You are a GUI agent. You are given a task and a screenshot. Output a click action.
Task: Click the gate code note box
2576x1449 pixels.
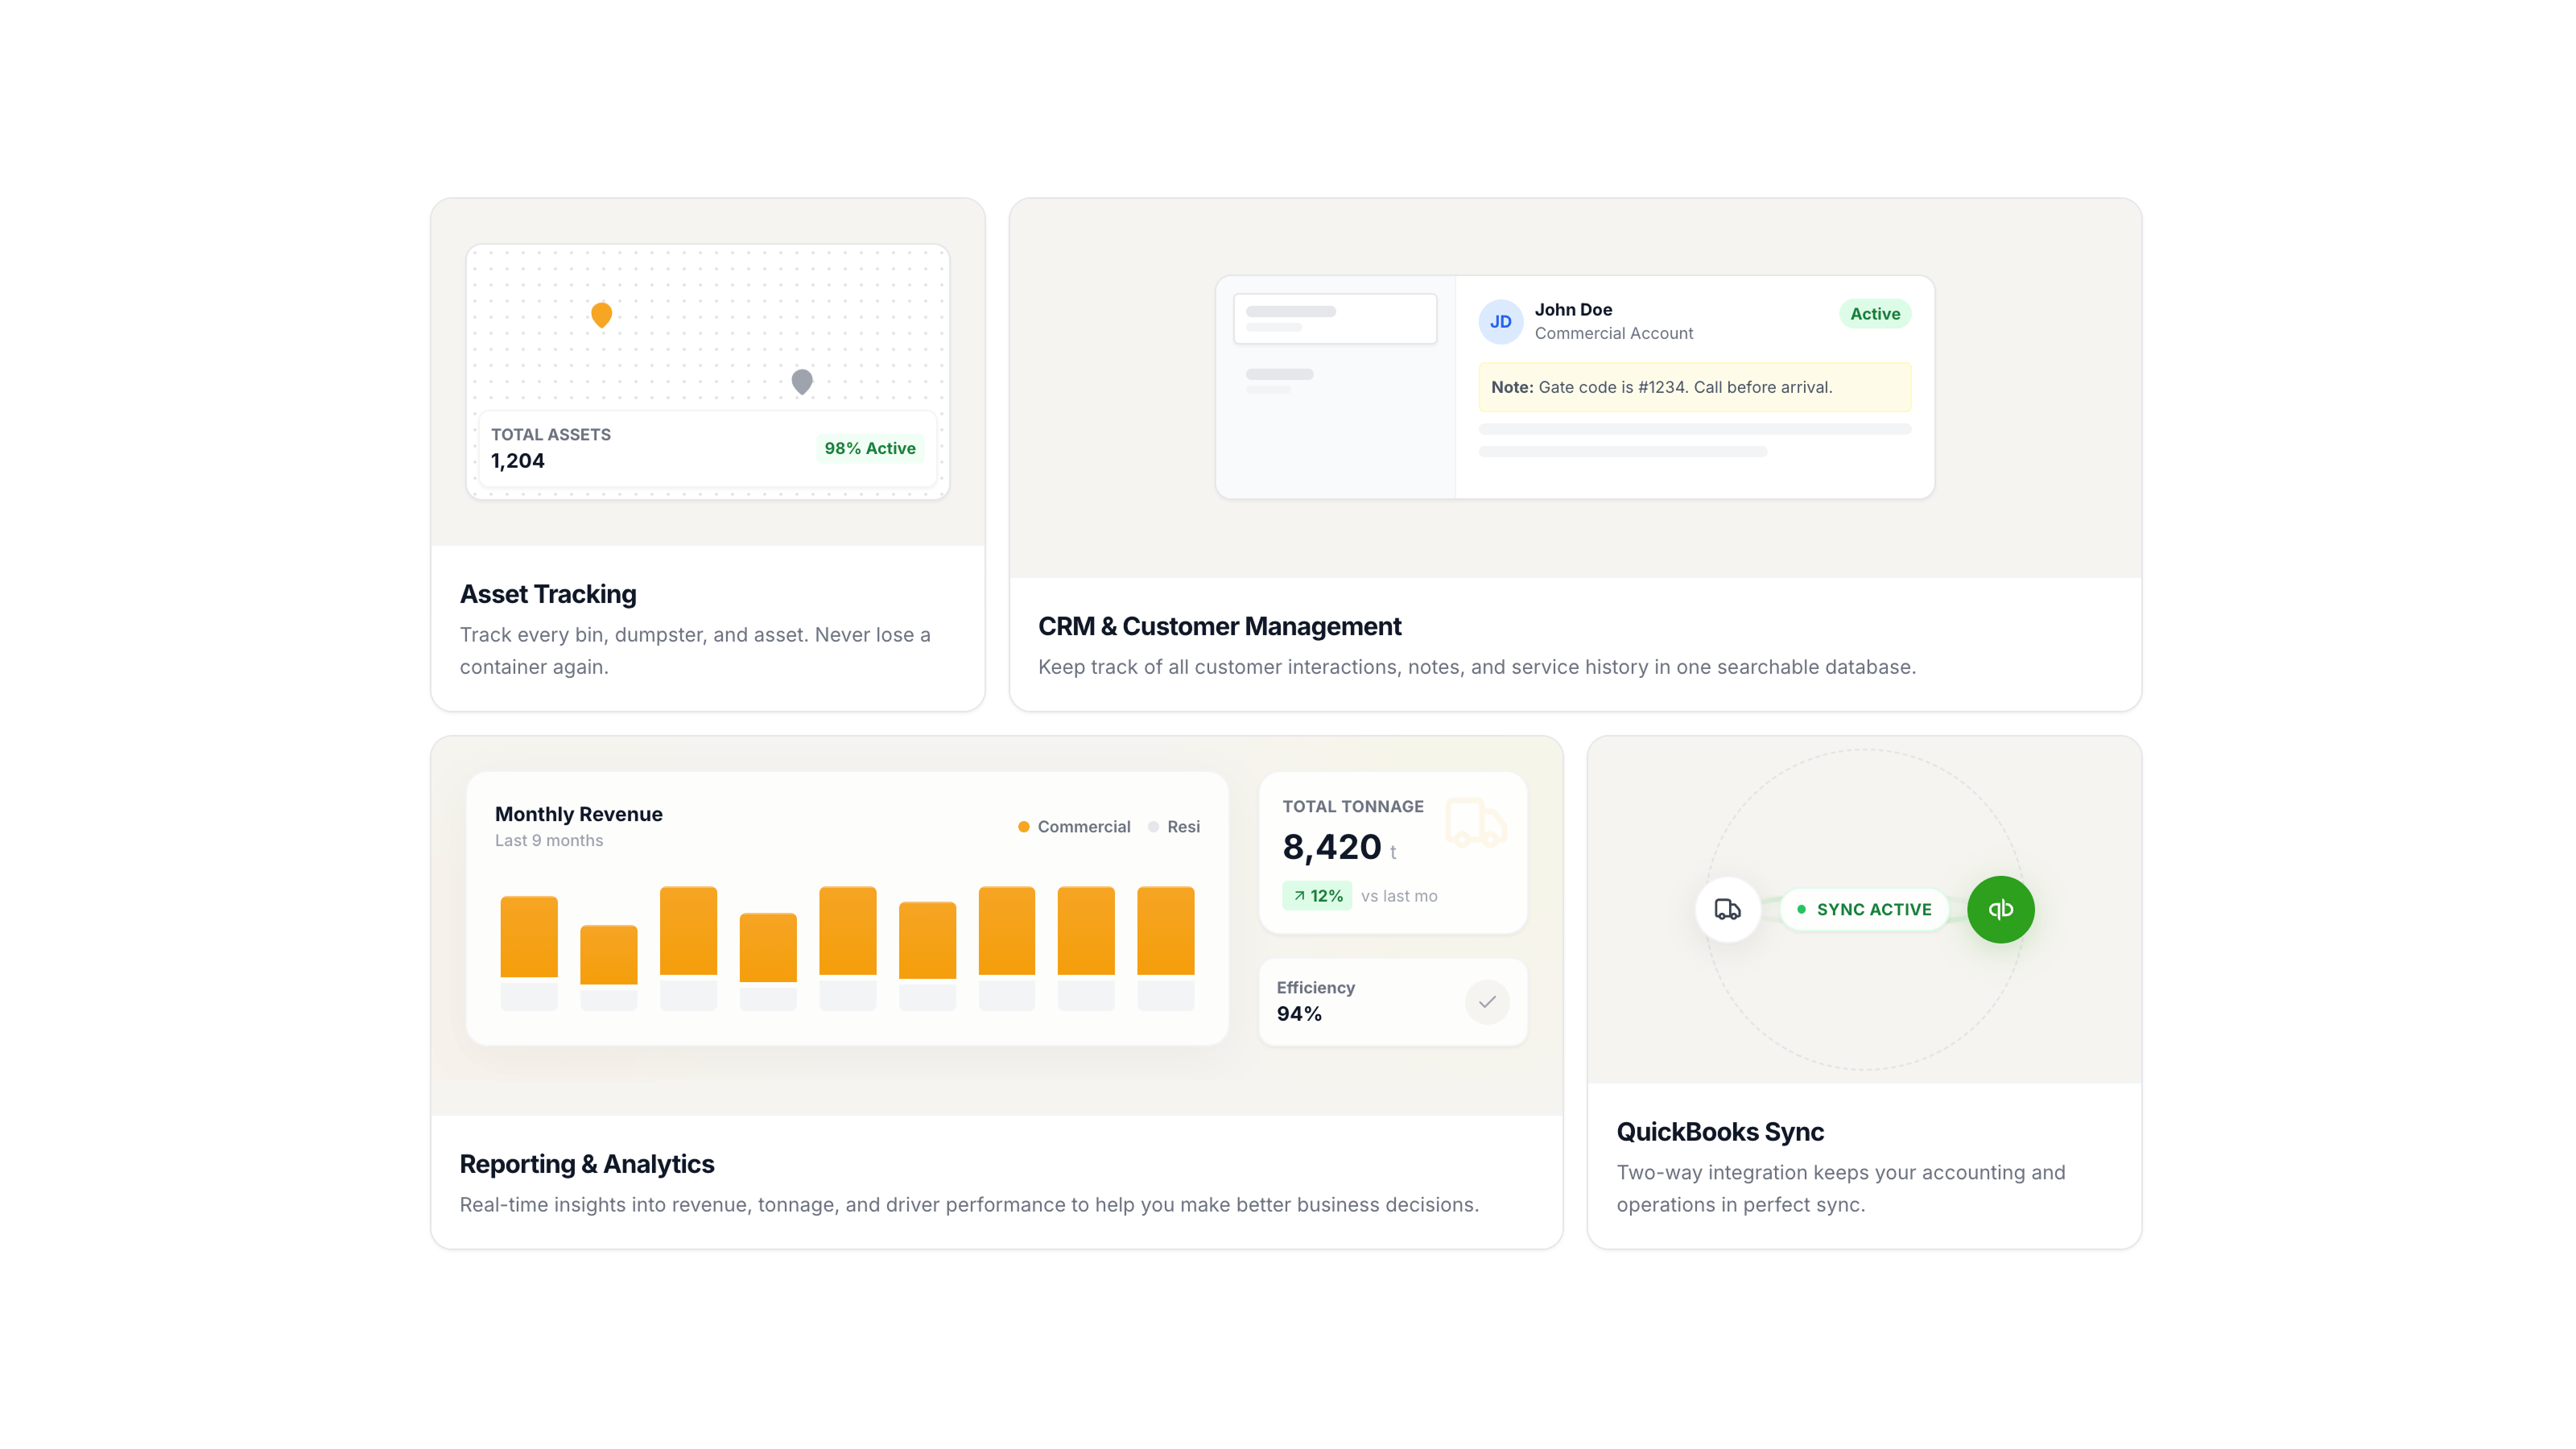1694,387
